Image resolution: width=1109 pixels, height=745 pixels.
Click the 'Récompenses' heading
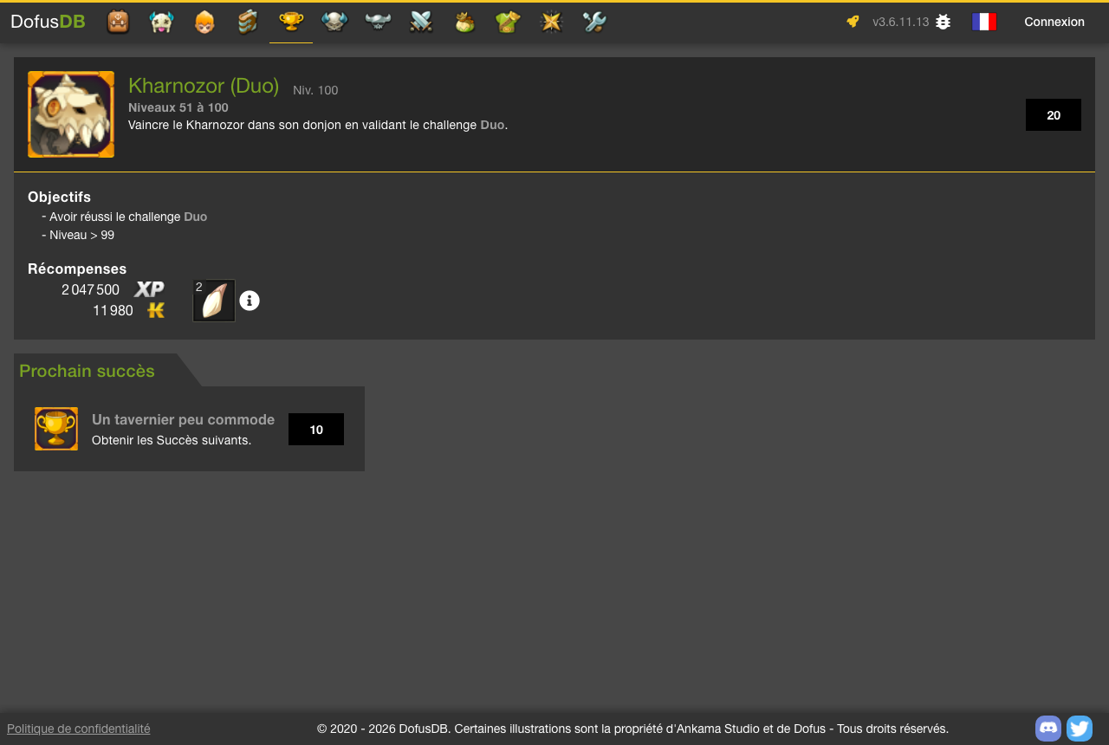(x=77, y=269)
